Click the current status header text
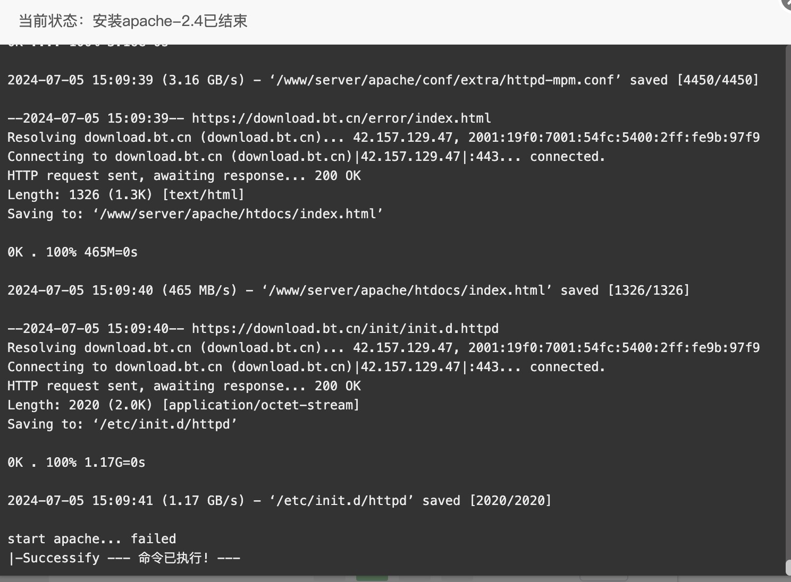The height and width of the screenshot is (582, 791). click(x=133, y=21)
